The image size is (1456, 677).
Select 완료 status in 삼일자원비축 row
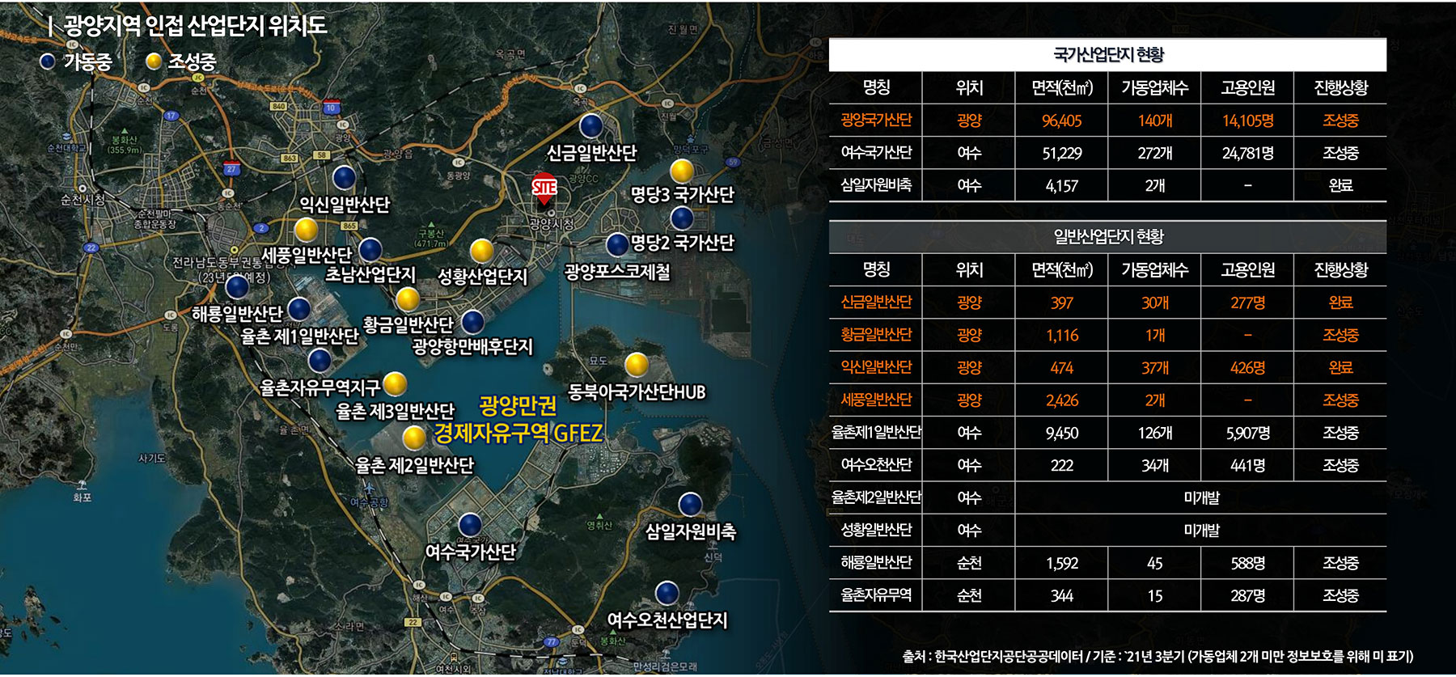pos(1340,186)
